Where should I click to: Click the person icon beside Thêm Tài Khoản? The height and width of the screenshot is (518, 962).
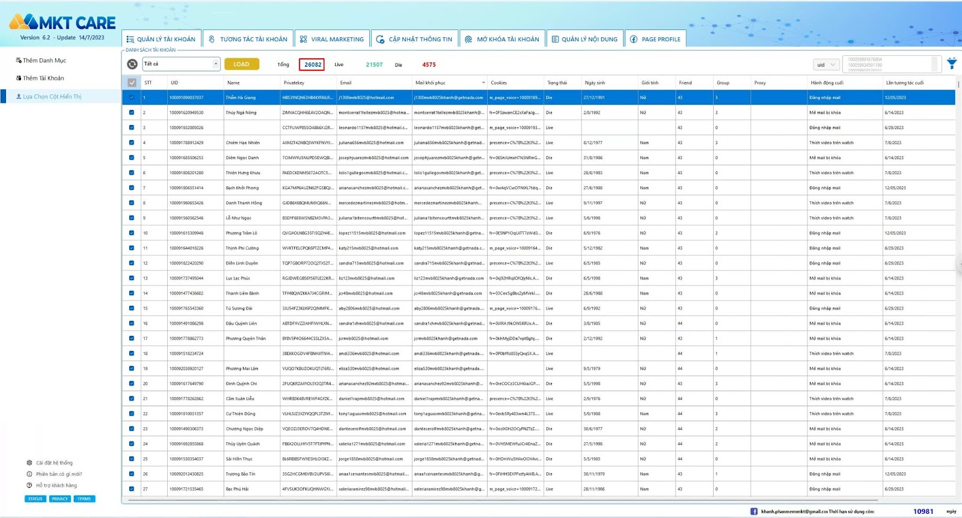coord(19,78)
